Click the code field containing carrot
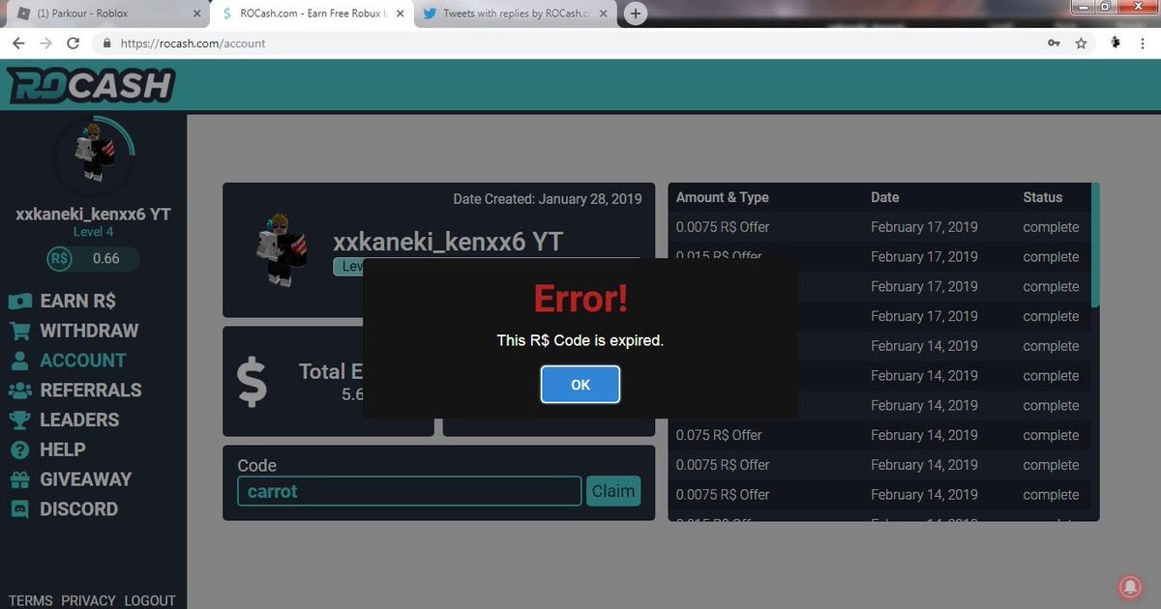The height and width of the screenshot is (609, 1161). pyautogui.click(x=409, y=491)
